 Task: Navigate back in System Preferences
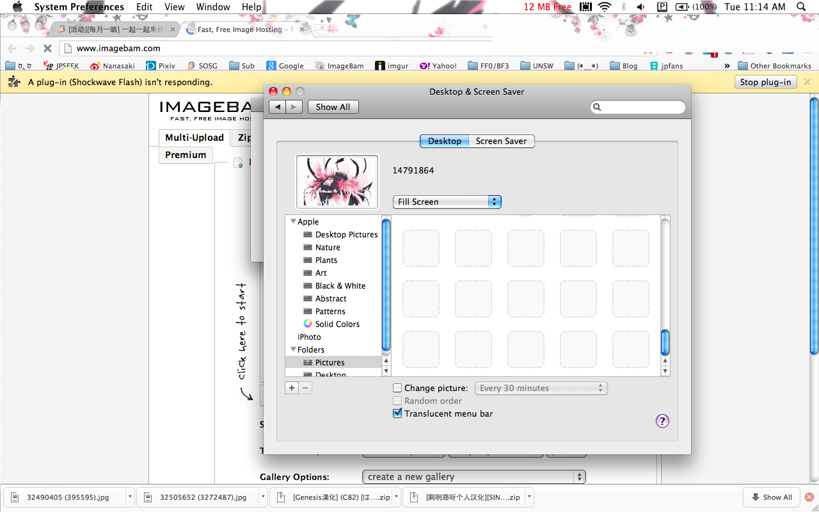tap(277, 107)
